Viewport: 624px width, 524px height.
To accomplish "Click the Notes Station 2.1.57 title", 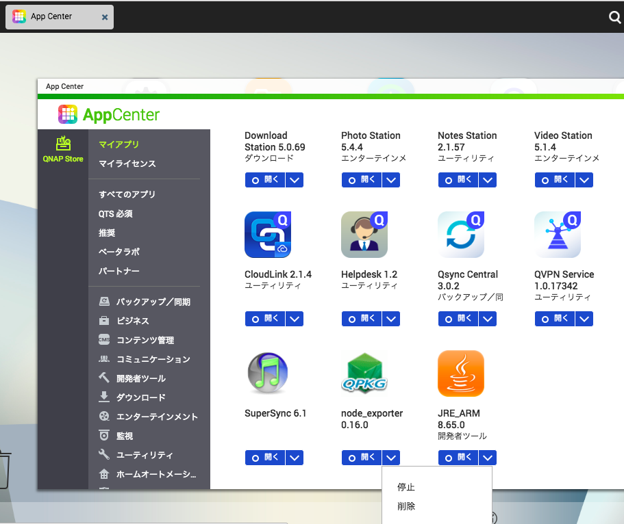I will coord(467,141).
